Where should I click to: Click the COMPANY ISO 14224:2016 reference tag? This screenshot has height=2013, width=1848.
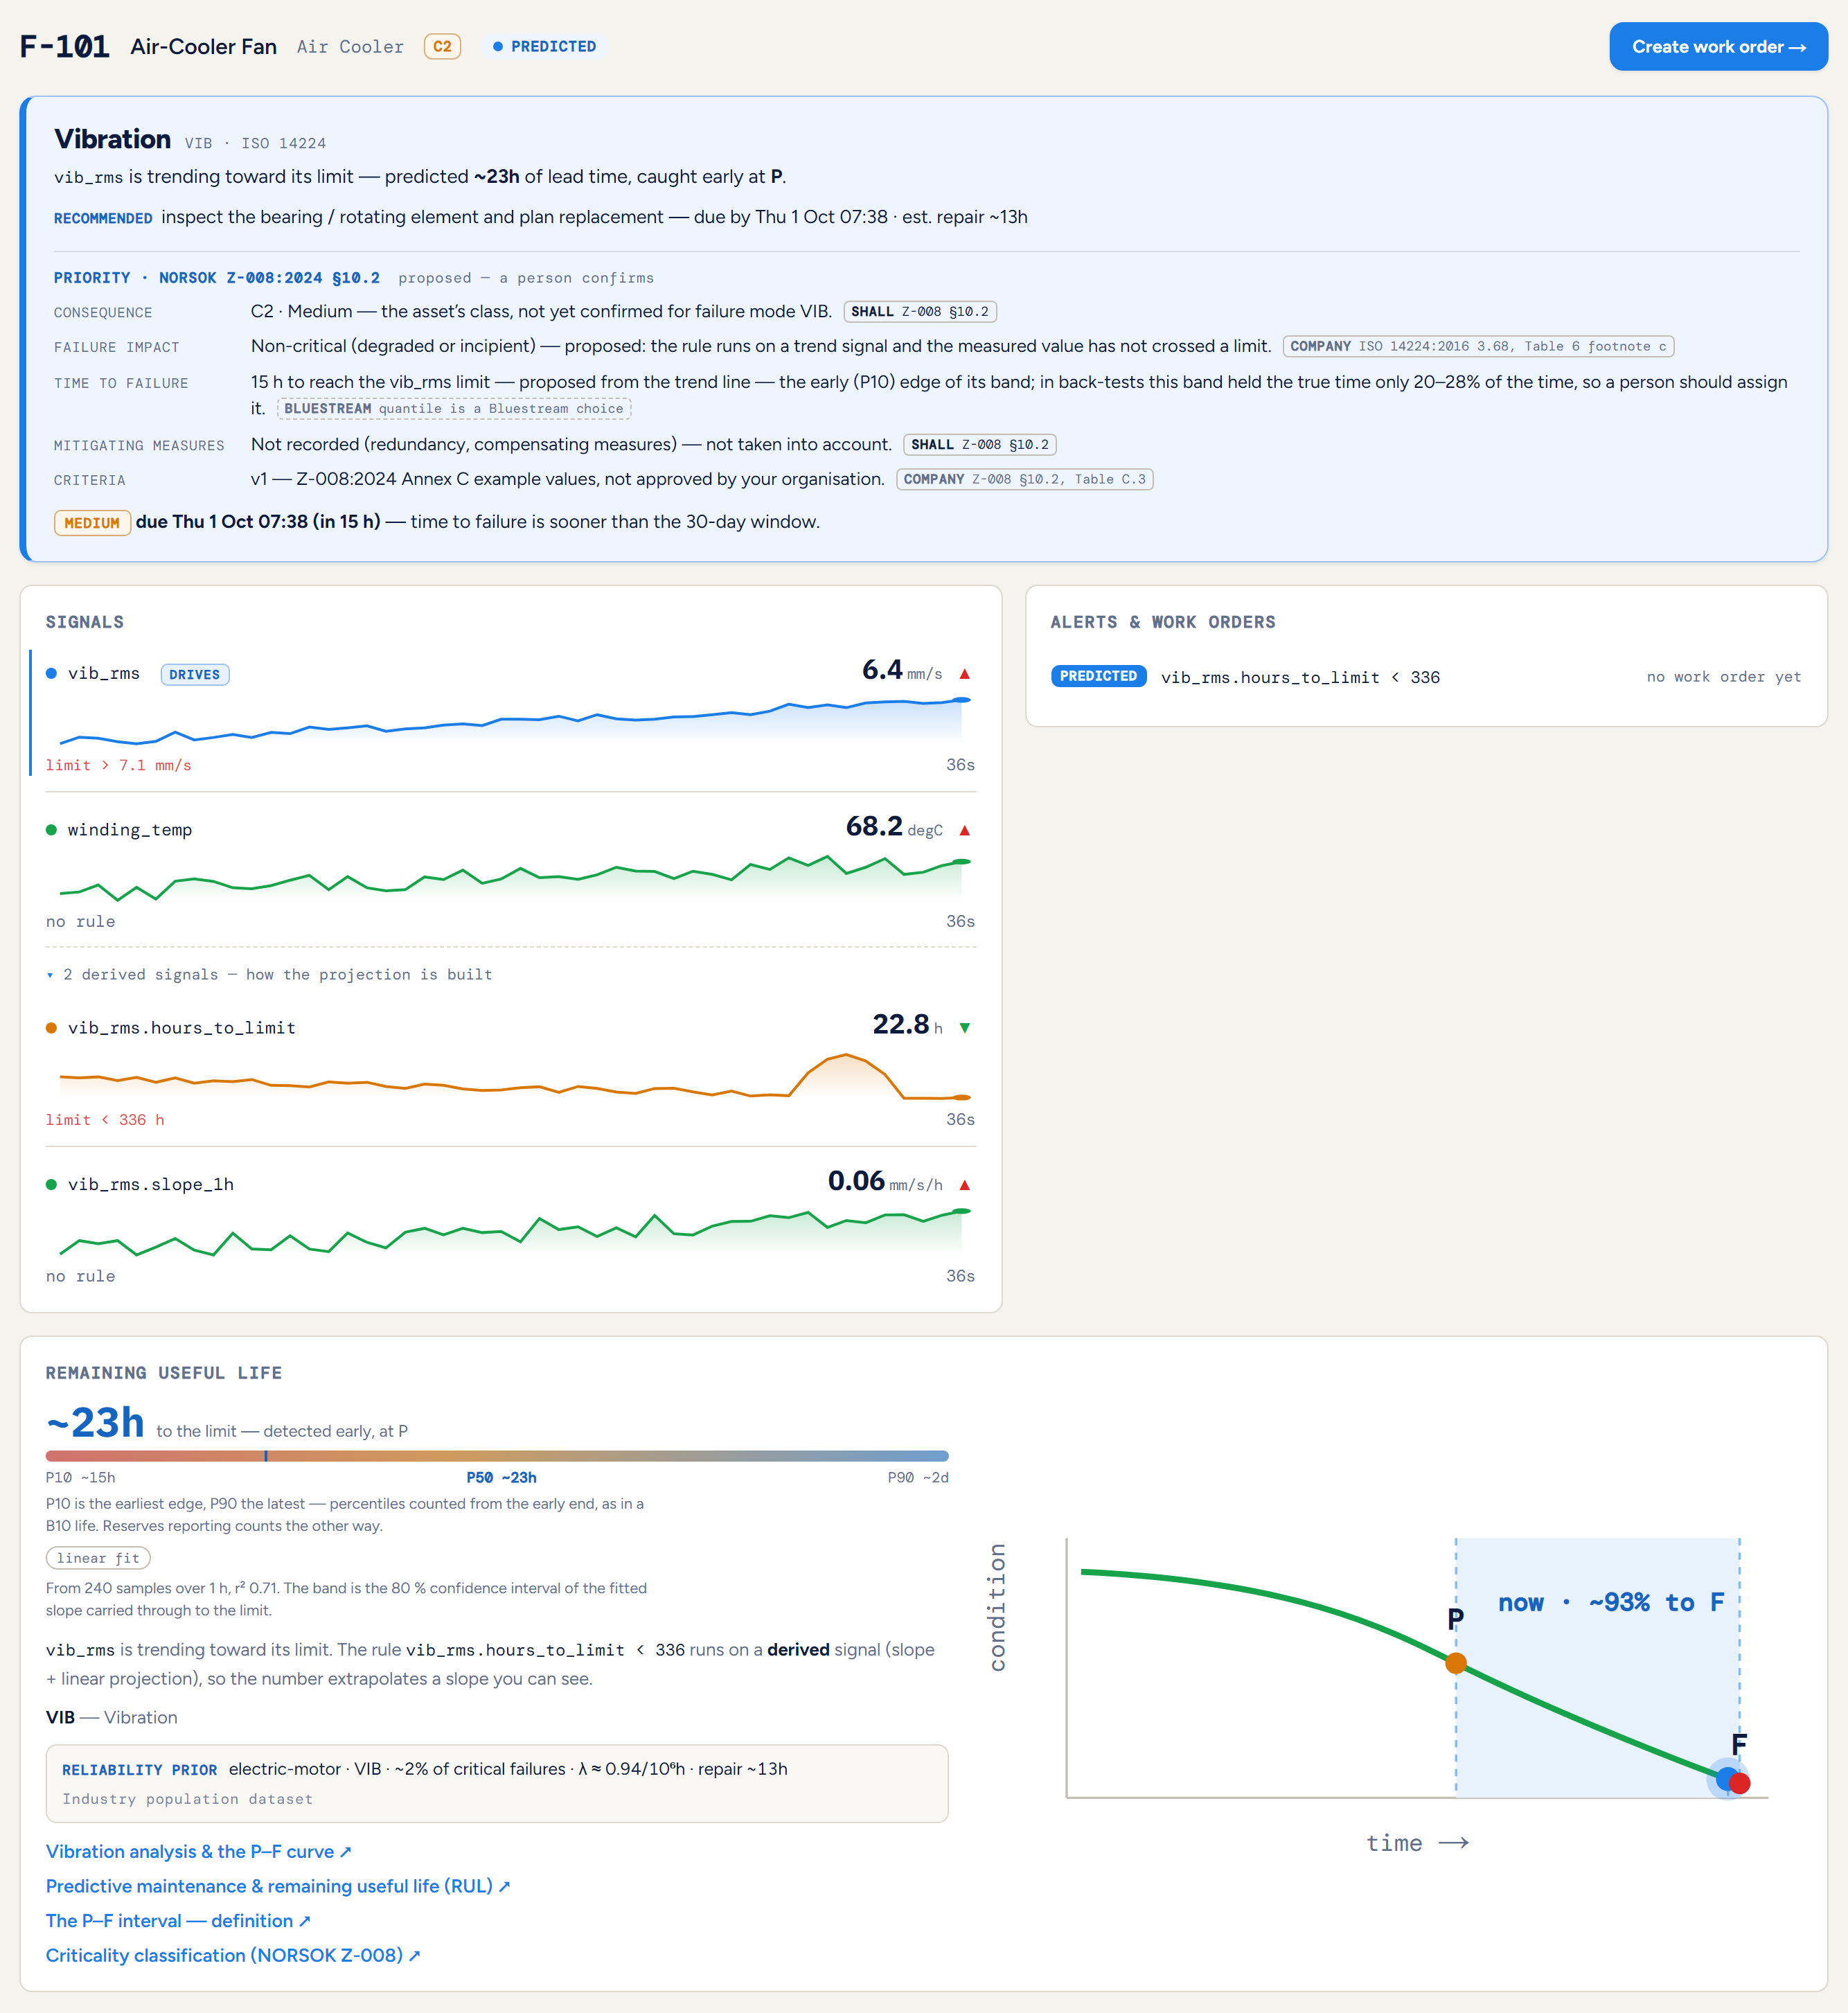[x=1478, y=347]
